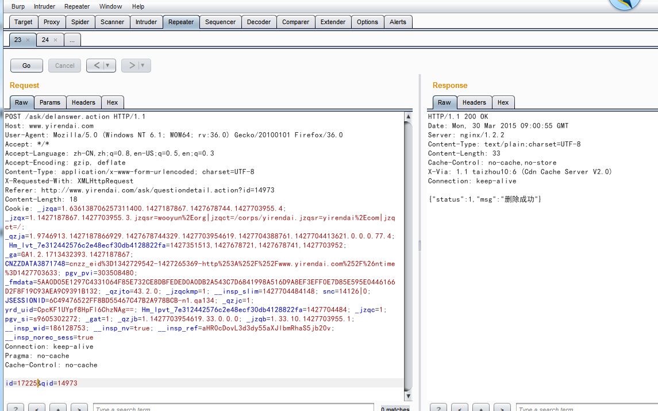Viewport: 658px width, 411px height.
Task: Open the Help menu
Action: (138, 6)
